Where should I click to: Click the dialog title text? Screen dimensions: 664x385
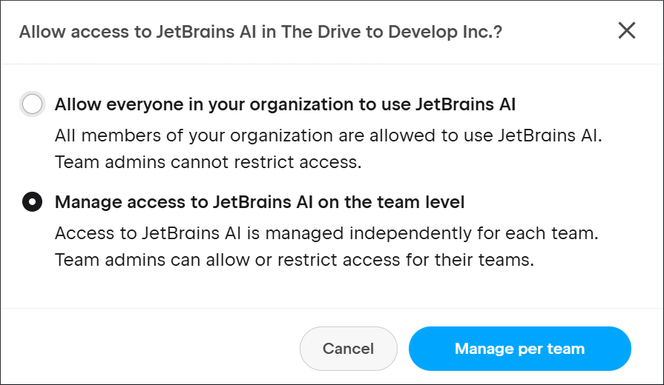(260, 32)
